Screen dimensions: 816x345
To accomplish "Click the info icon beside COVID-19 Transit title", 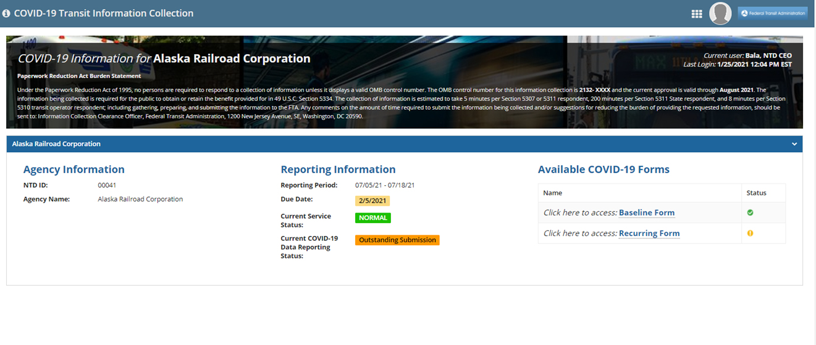I will pyautogui.click(x=6, y=14).
